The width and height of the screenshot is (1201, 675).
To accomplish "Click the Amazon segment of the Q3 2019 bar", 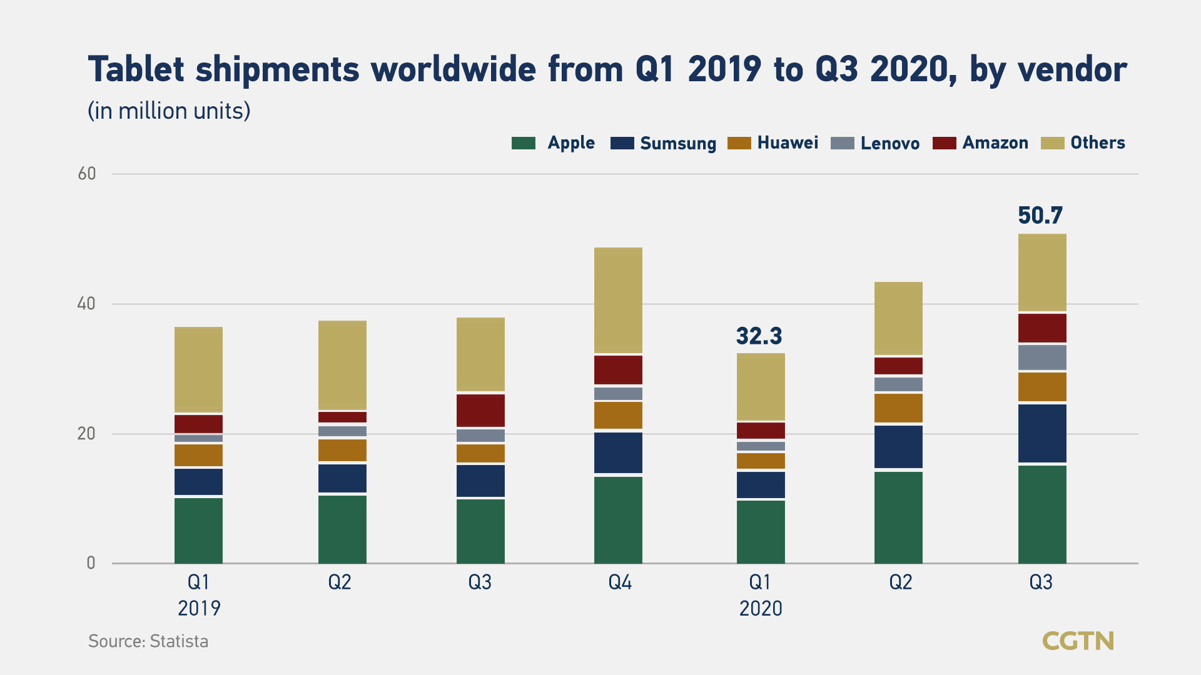I will [480, 411].
